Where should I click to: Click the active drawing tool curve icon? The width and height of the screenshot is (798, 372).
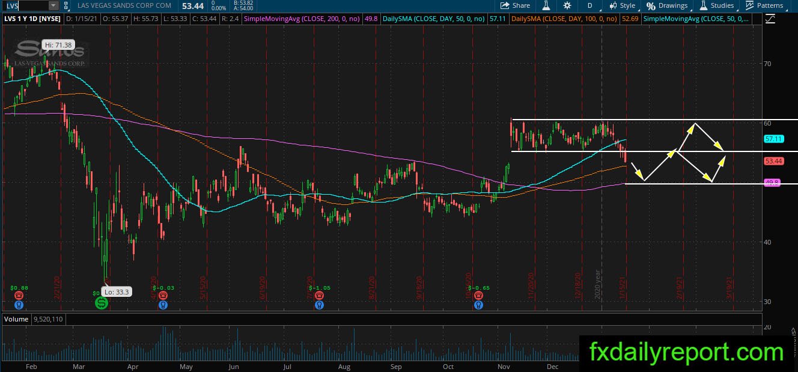coord(770,19)
